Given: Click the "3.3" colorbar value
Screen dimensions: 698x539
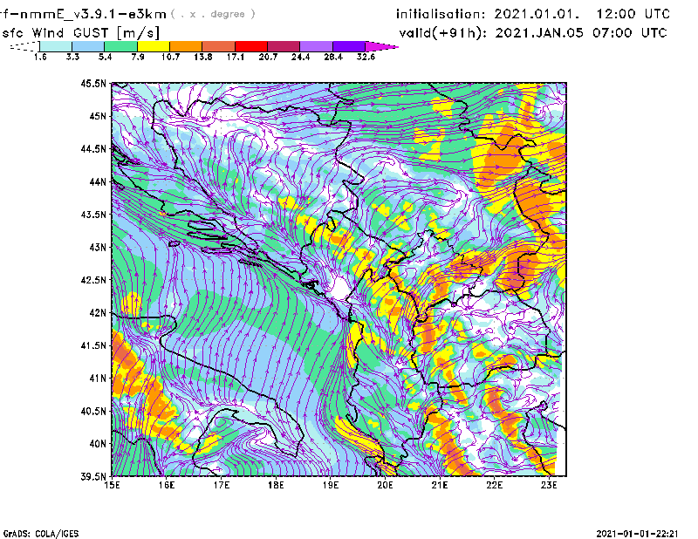Looking at the screenshot, I should pos(72,57).
